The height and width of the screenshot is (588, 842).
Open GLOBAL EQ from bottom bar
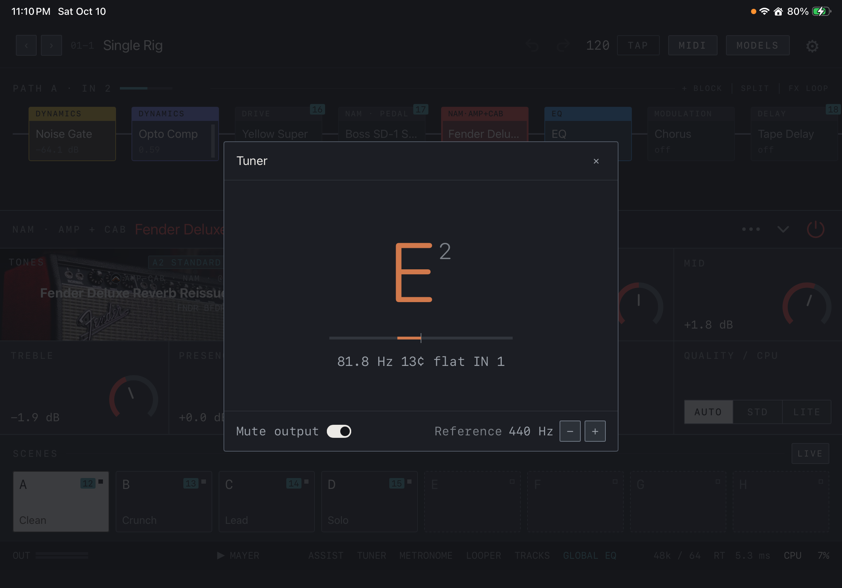pos(590,556)
